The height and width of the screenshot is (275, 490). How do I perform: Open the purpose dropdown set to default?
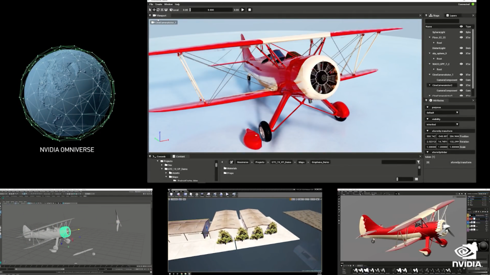click(x=442, y=113)
